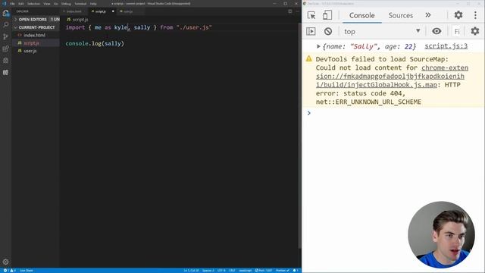Click the script.js breadcrumb above the code

tap(77, 20)
